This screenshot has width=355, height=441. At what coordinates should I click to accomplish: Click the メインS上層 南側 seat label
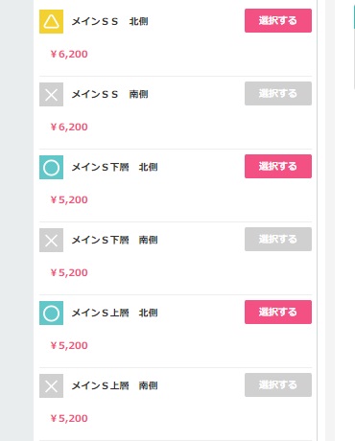pos(114,385)
